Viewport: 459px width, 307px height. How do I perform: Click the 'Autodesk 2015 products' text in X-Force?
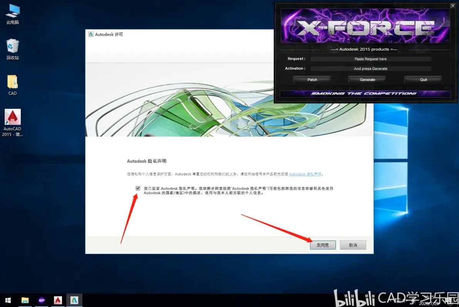pyautogui.click(x=364, y=49)
